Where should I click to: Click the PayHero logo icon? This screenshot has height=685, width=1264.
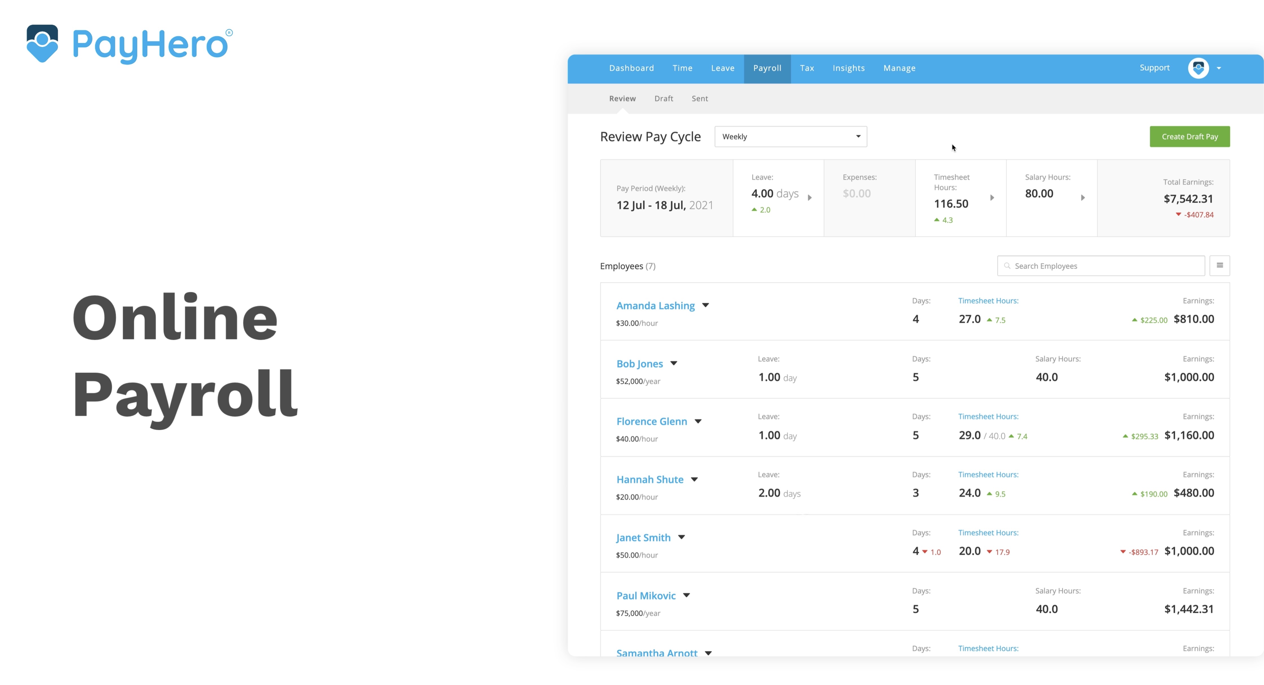pyautogui.click(x=42, y=43)
